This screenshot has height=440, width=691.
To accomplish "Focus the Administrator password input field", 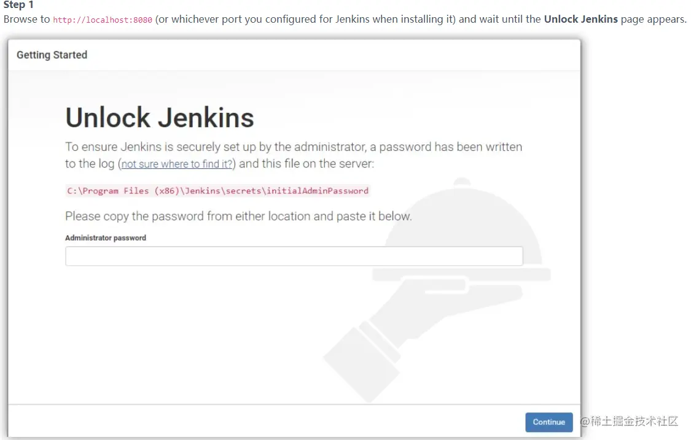I will coord(294,256).
